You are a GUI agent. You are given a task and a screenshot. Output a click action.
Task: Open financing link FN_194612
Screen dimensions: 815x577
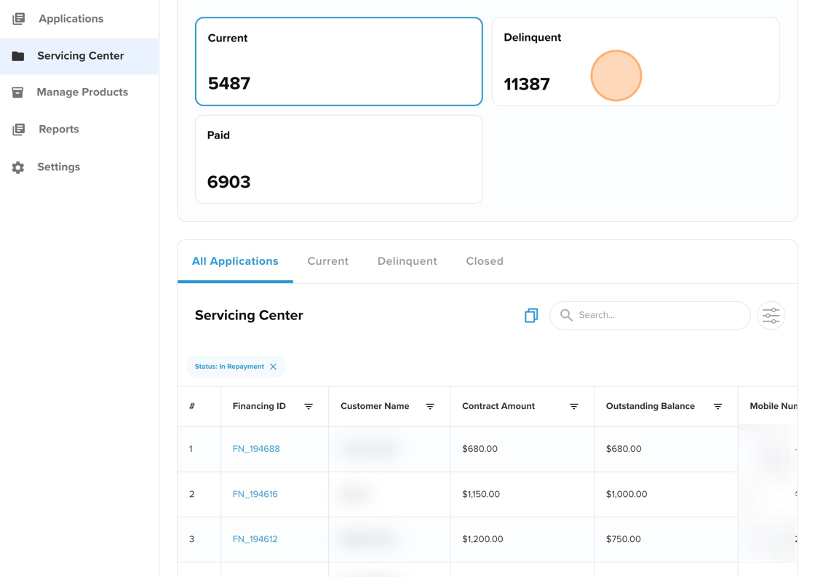(x=255, y=540)
